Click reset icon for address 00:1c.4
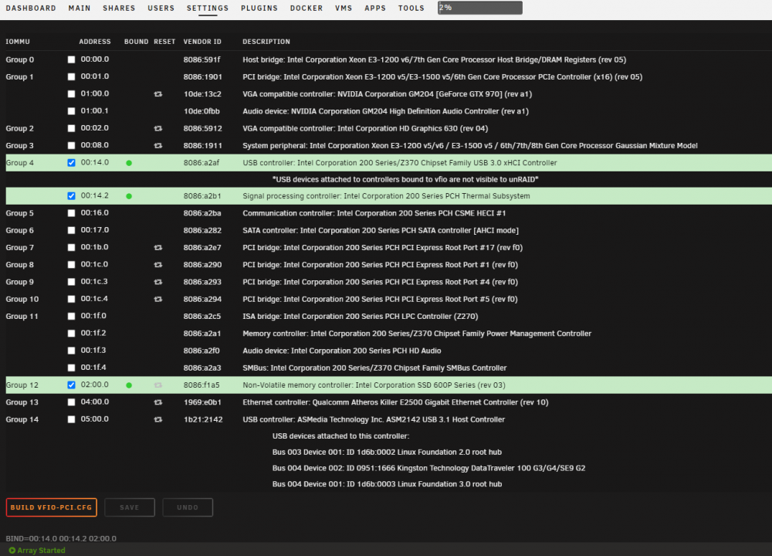 tap(158, 300)
